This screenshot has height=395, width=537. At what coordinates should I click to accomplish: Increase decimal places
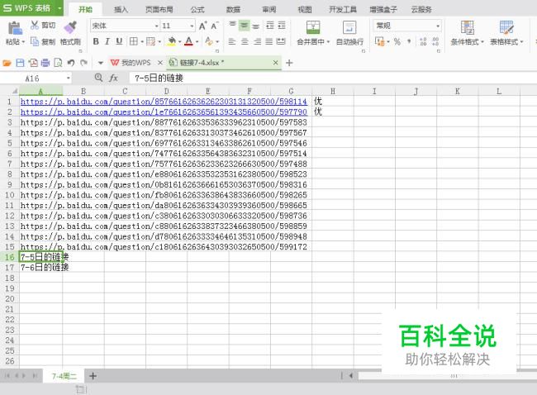coord(423,41)
